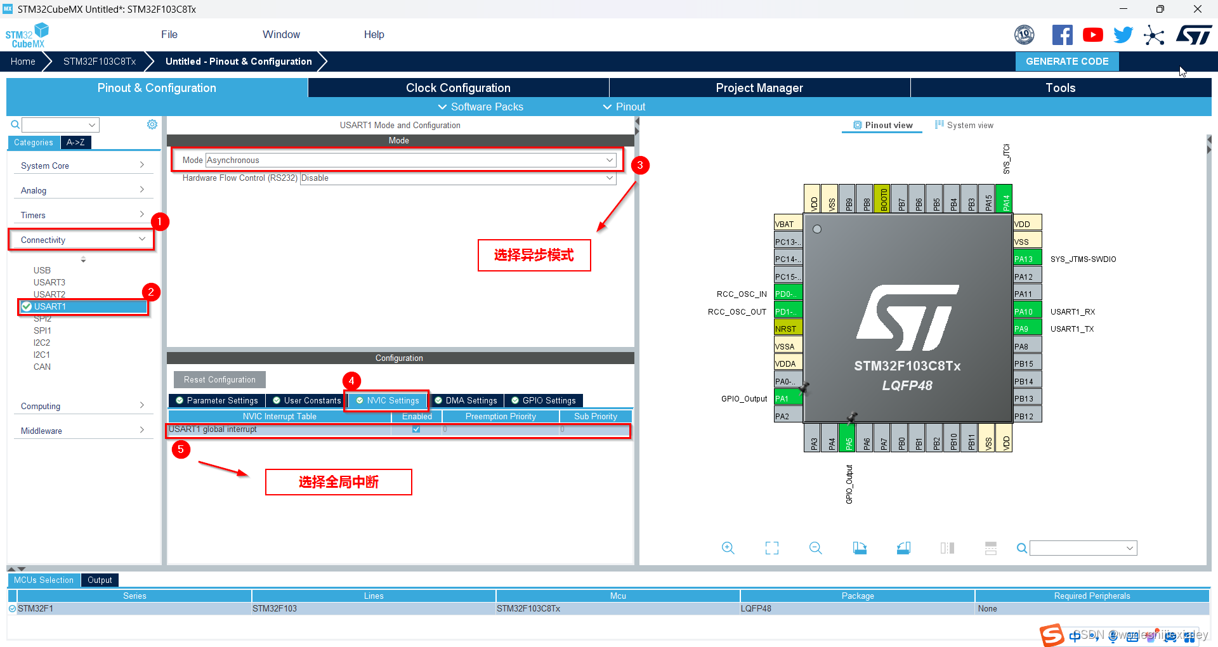Click the rotate clockwise icon below pinout
Viewport: 1218px width, 647px height.
click(x=860, y=548)
